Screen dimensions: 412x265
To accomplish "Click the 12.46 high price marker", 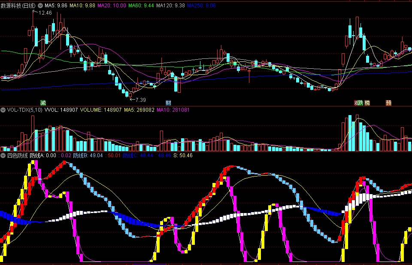I will click(45, 12).
